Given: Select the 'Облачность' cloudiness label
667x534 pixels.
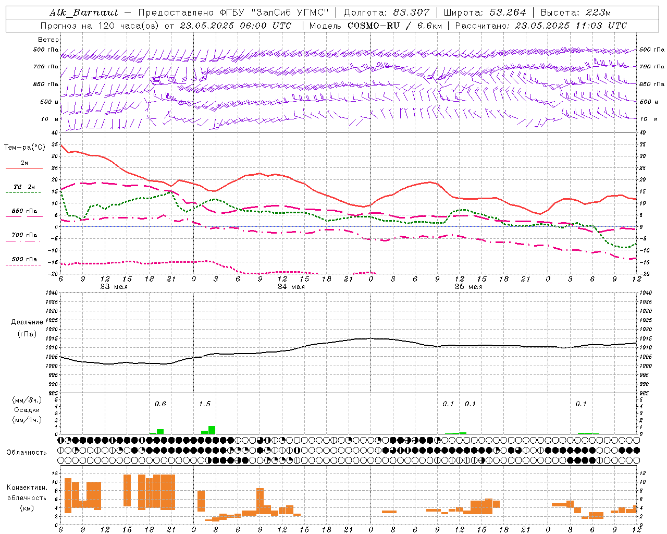Looking at the screenshot, I should 27,452.
